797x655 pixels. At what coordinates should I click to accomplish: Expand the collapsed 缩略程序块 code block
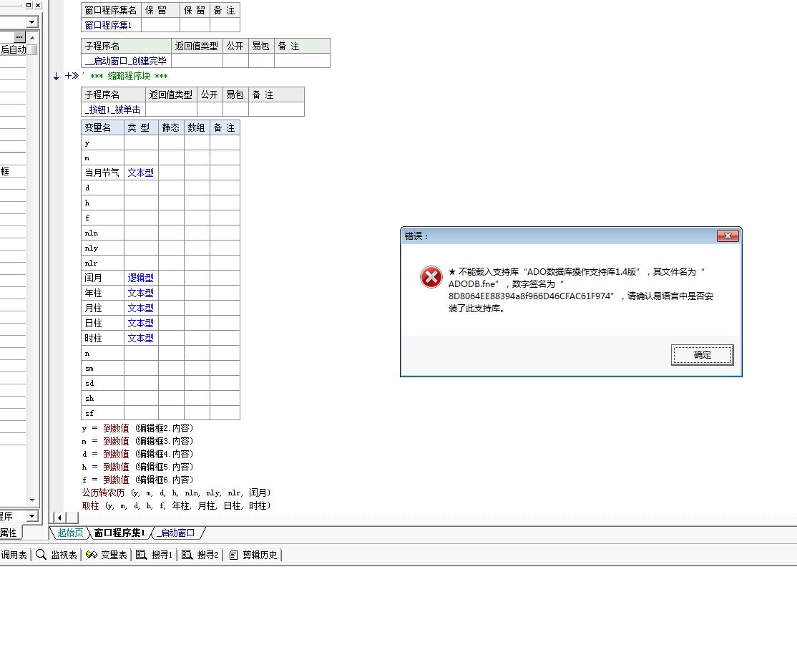click(69, 76)
